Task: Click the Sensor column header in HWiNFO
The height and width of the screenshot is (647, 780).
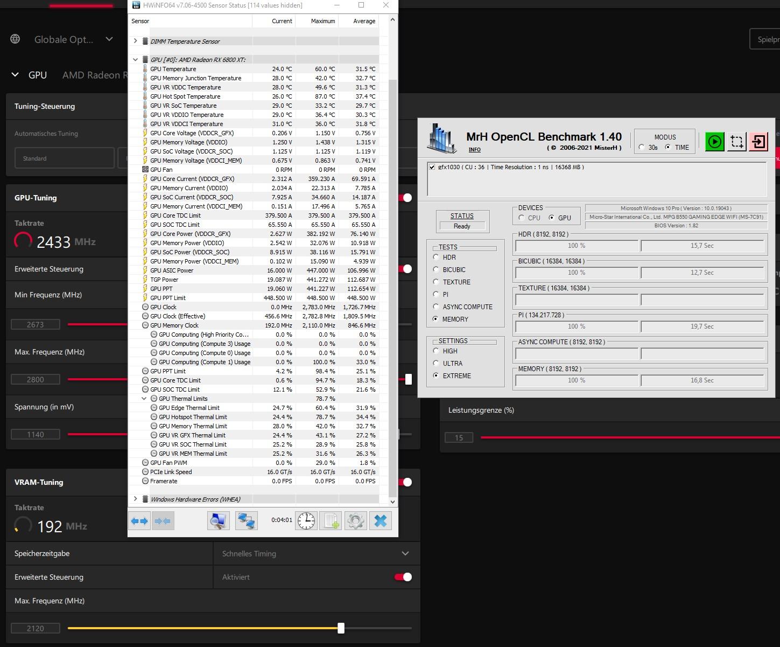Action: coord(191,21)
